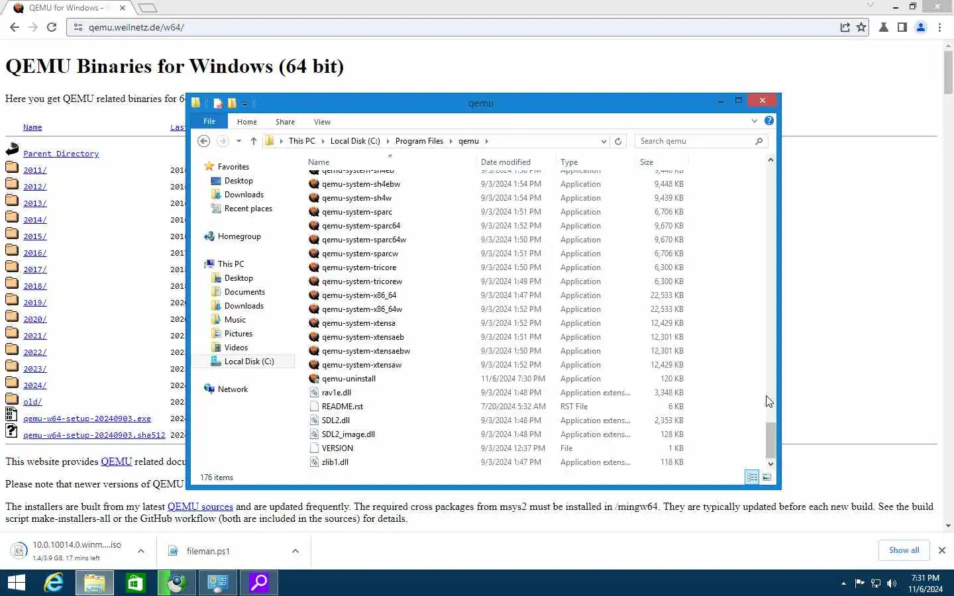Open Windows Store from the taskbar
Image resolution: width=954 pixels, height=596 pixels.
[135, 583]
